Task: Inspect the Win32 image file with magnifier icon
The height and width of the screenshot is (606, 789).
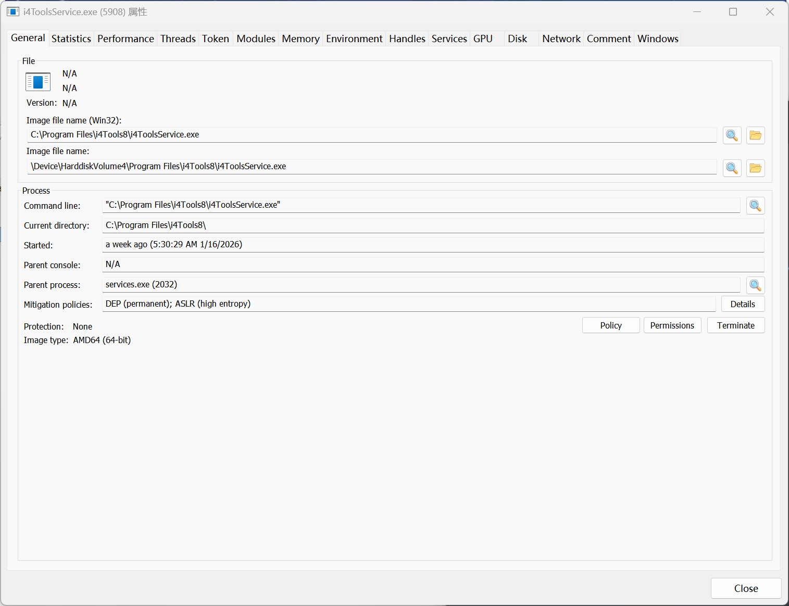Action: (x=732, y=135)
